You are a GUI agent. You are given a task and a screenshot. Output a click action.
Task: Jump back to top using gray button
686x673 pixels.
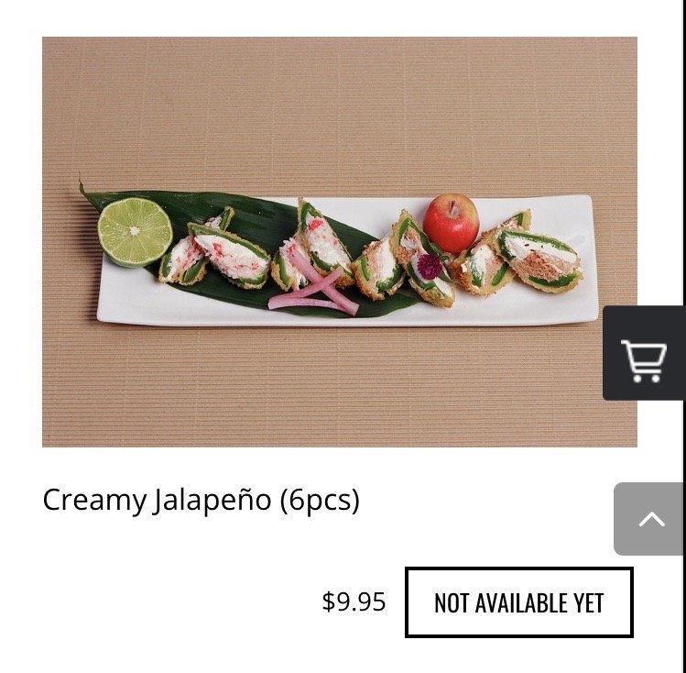pos(649,519)
